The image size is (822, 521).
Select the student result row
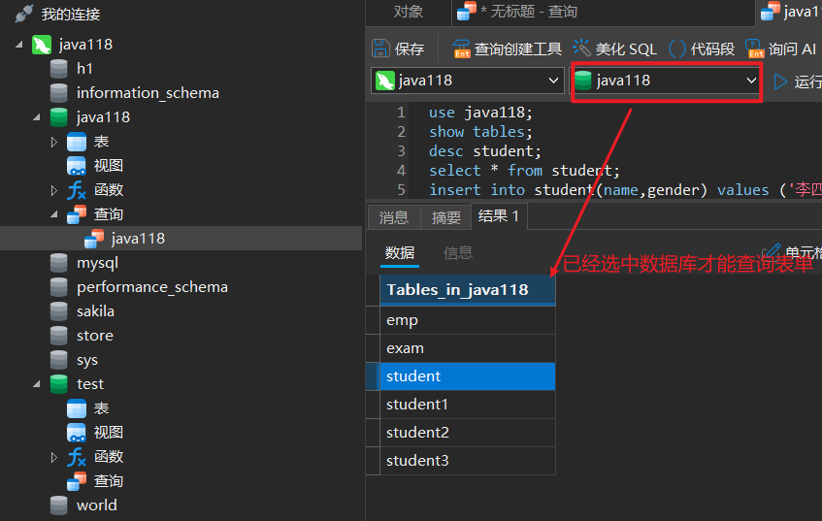[x=467, y=376]
